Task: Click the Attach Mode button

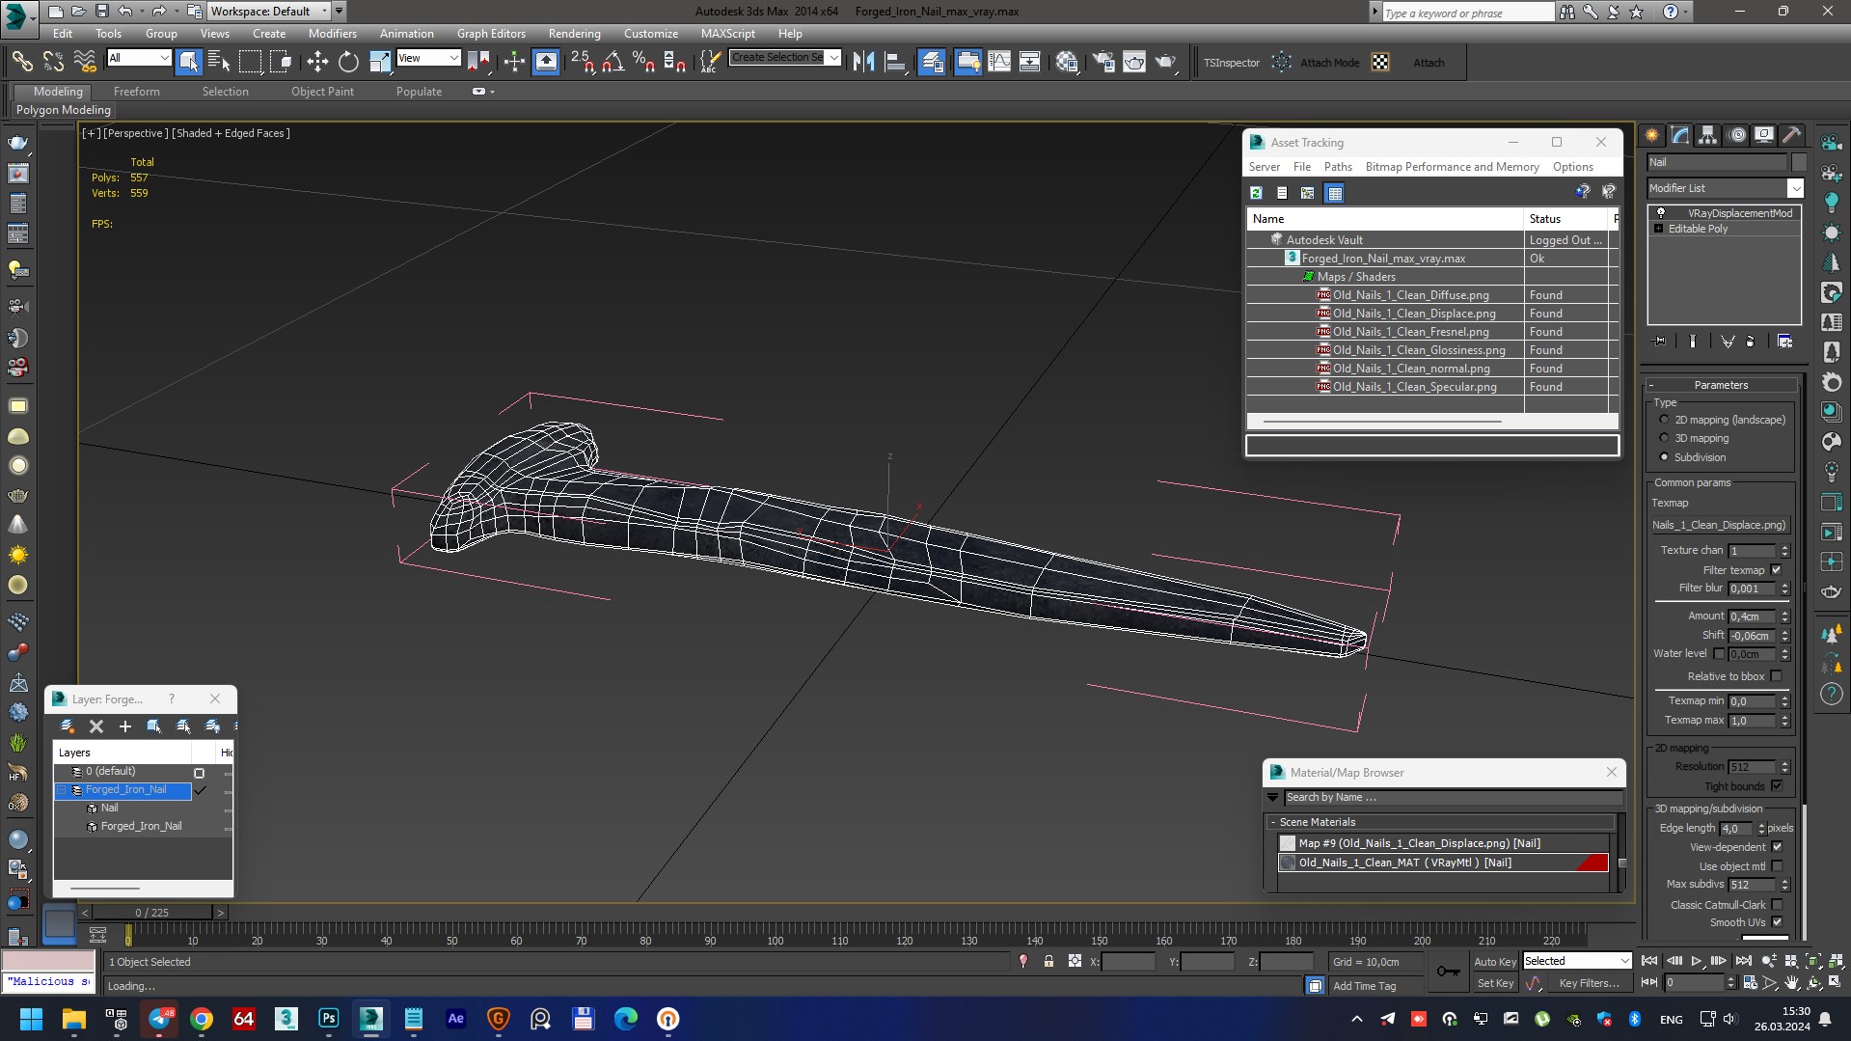Action: tap(1329, 63)
